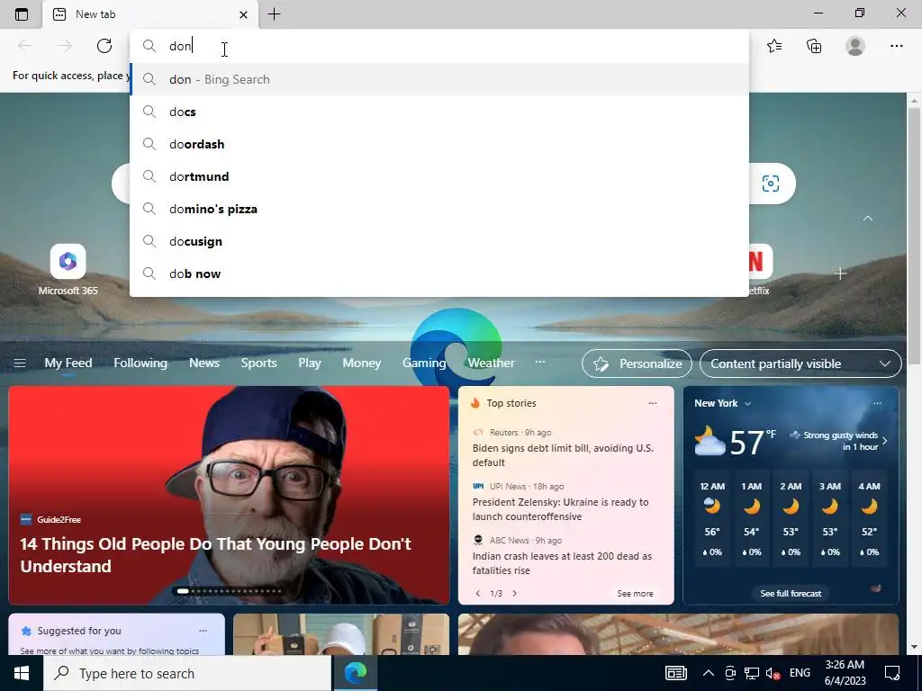Open 'President Zelensky: Ukraine is ready' story
The width and height of the screenshot is (922, 691).
560,509
